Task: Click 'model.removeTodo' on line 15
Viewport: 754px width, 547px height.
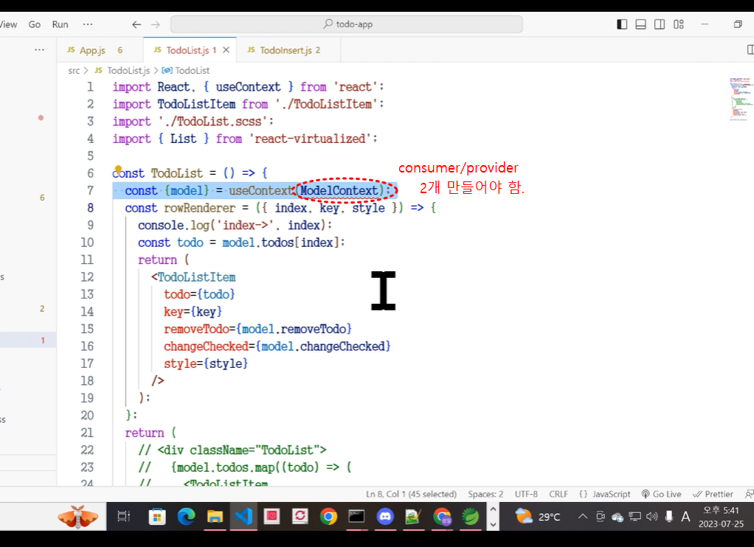Action: (294, 330)
